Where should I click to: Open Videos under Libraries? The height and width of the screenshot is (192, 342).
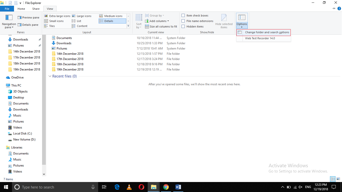pyautogui.click(x=18, y=171)
